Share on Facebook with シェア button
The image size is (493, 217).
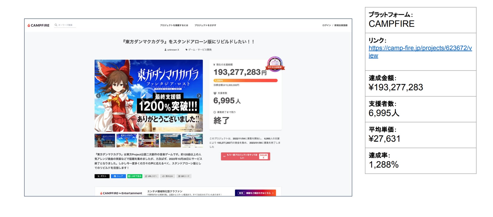pos(118,176)
